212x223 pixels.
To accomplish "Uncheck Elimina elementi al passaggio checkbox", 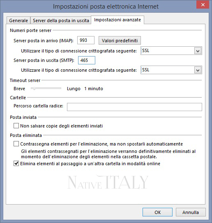I will (16, 164).
